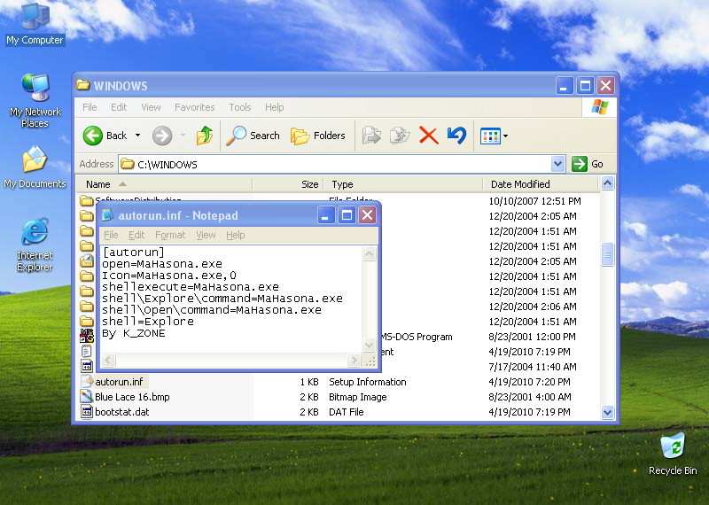Open Notepad View menu
This screenshot has width=709, height=505.
[206, 235]
